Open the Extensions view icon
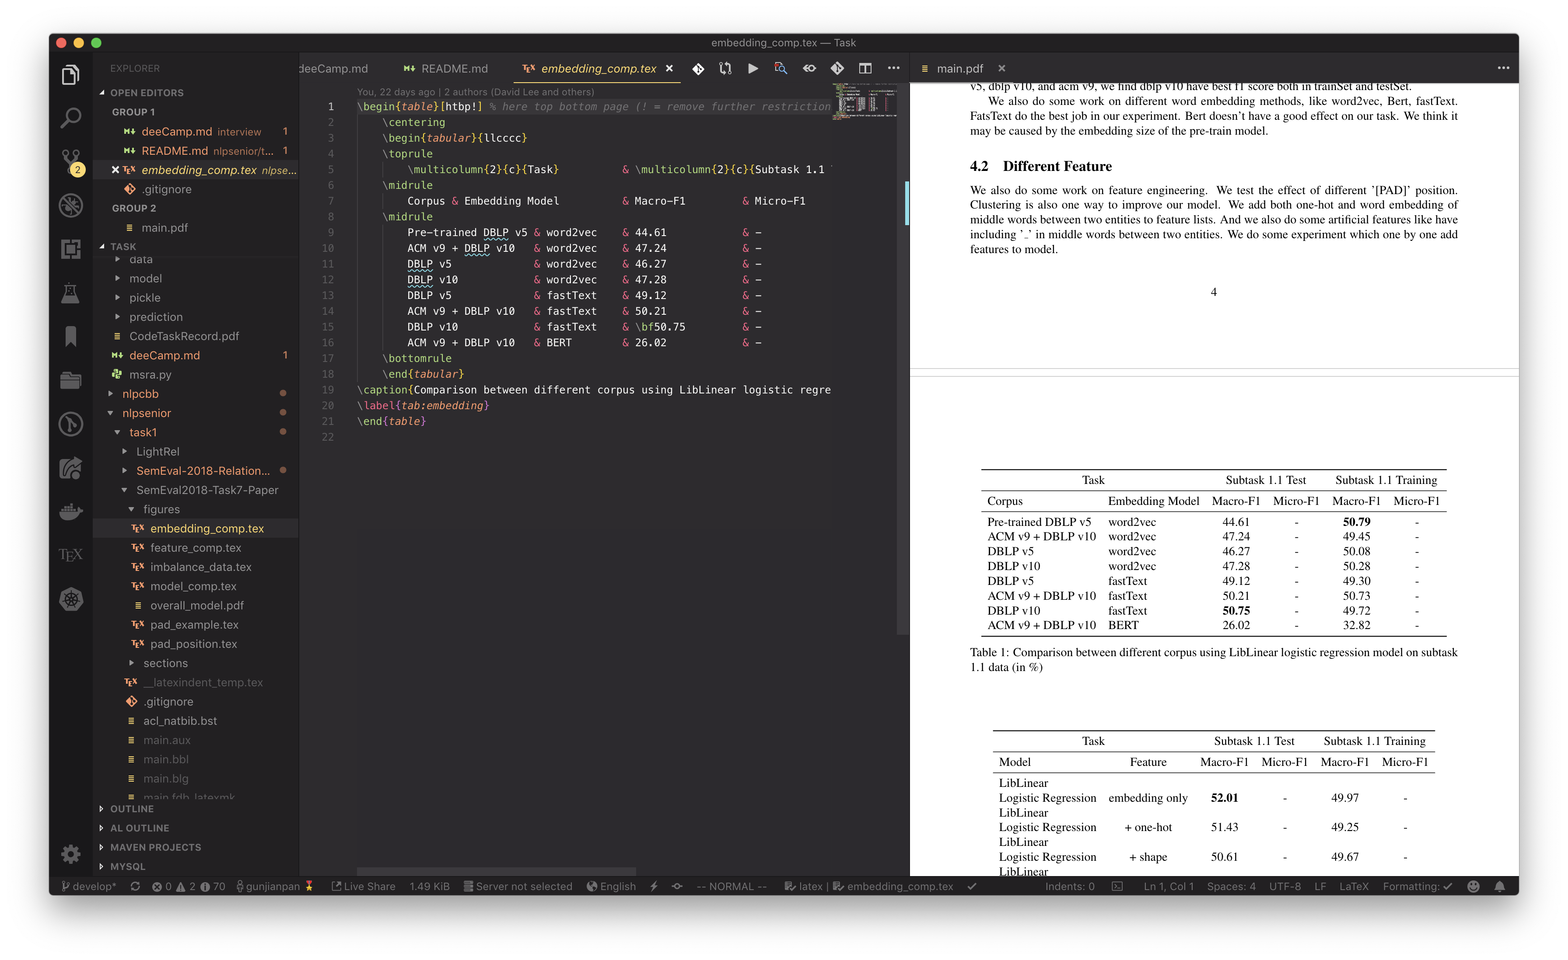Viewport: 1568px width, 960px height. point(70,249)
